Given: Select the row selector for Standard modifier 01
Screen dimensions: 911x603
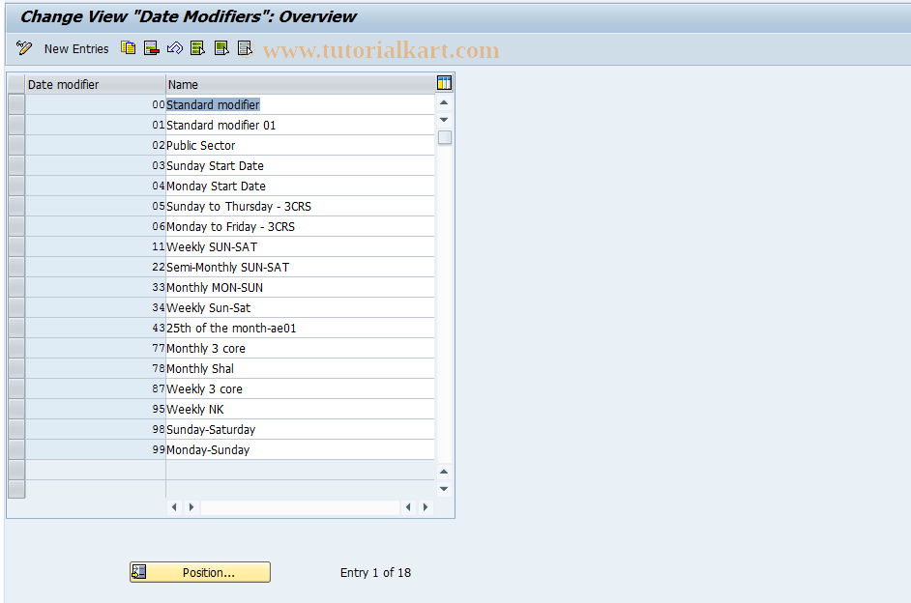Looking at the screenshot, I should (16, 125).
